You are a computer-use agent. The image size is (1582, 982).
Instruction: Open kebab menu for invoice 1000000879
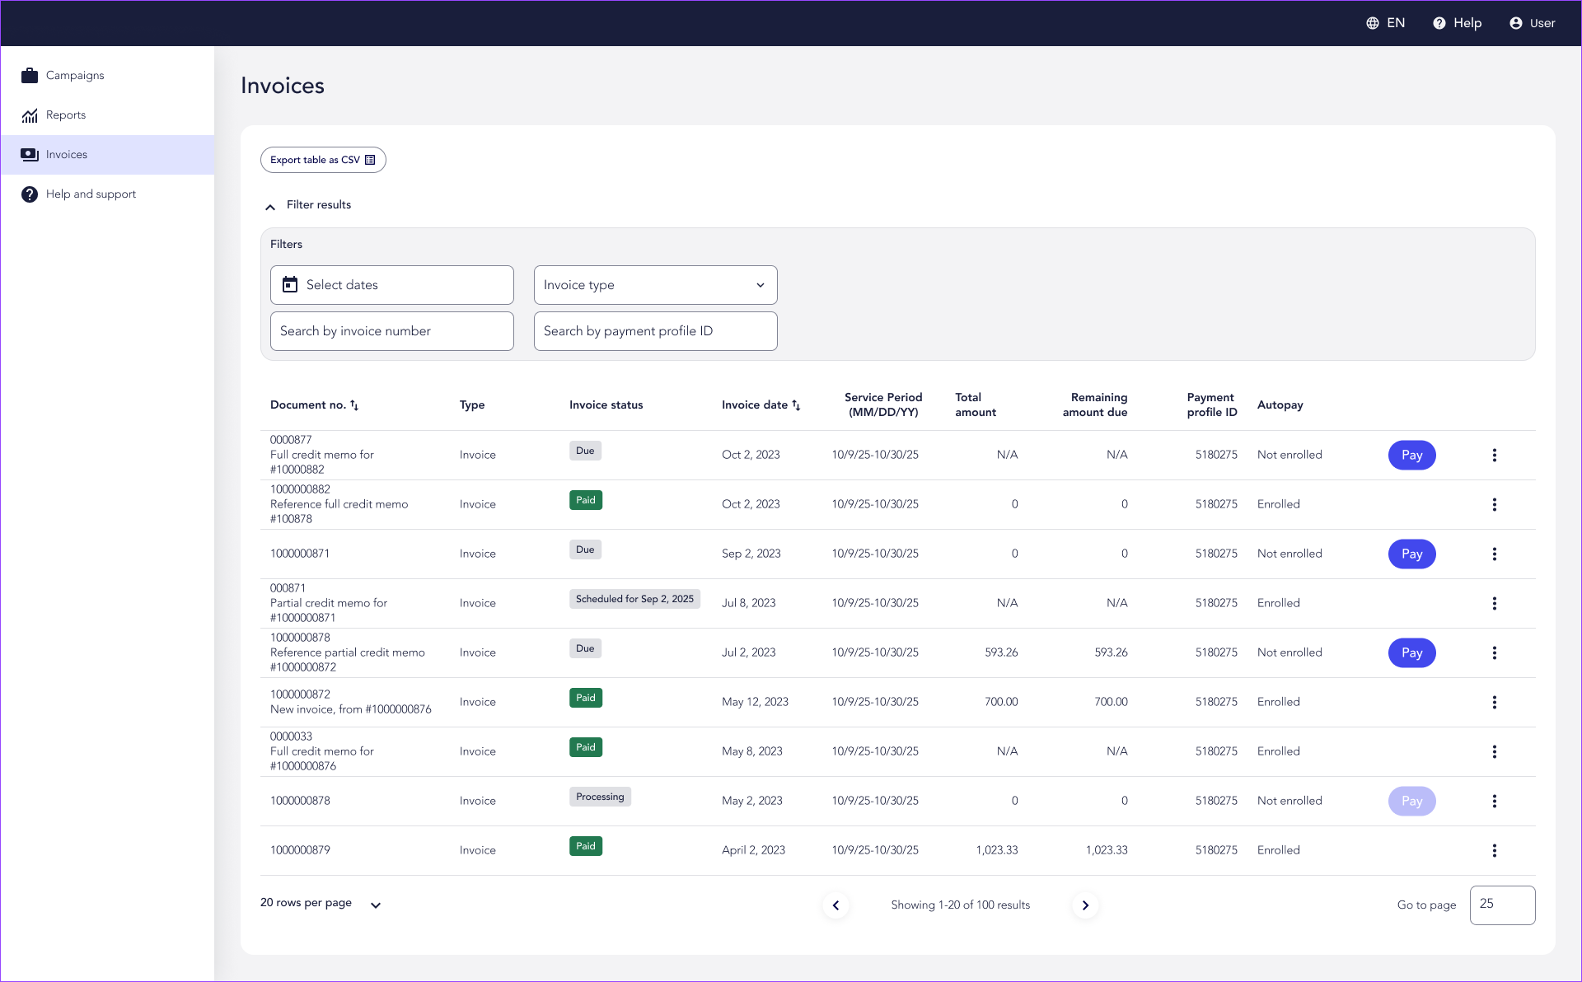pos(1494,850)
